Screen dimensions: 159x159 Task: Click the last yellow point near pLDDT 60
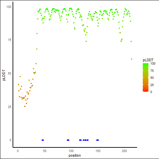132,59
